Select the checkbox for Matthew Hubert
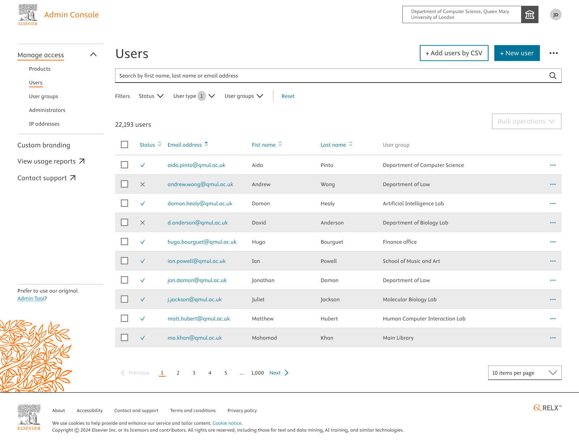 pyautogui.click(x=124, y=318)
